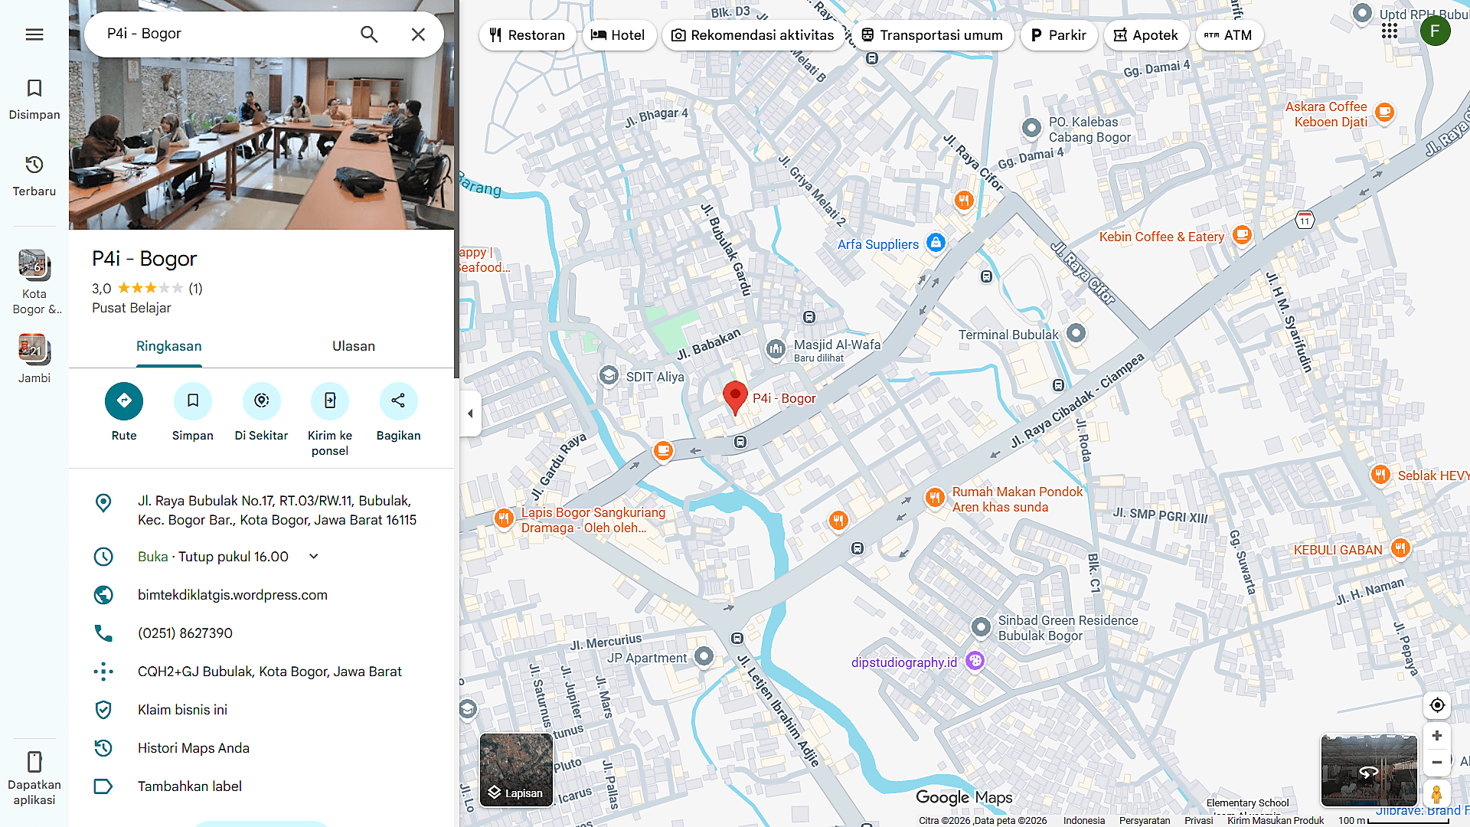Open Privasi footer link
The height and width of the screenshot is (827, 1470).
point(1199,820)
